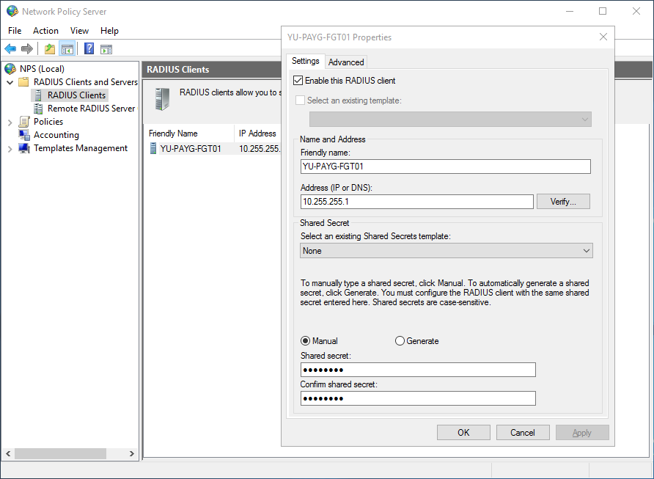Click the Show/Hide Action Pane icon
Screen dimensions: 654x479
[105, 48]
